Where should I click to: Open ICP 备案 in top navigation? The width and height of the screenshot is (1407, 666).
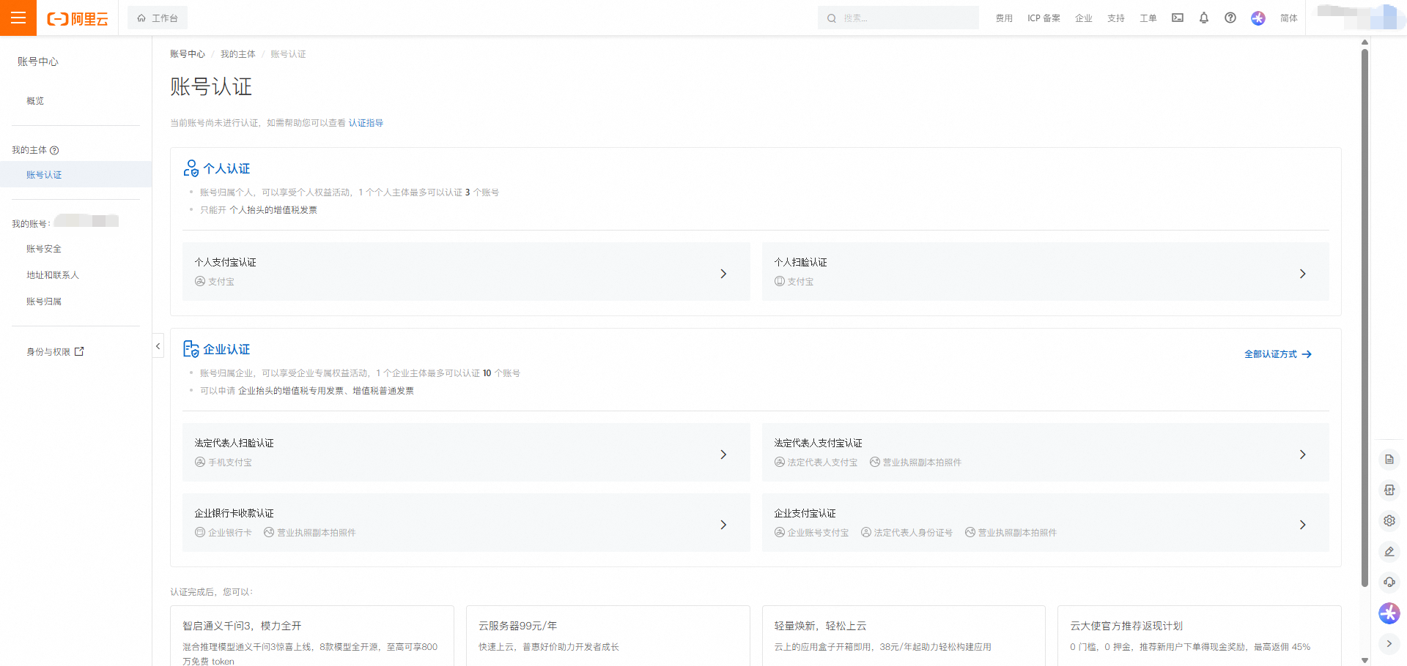(x=1044, y=18)
